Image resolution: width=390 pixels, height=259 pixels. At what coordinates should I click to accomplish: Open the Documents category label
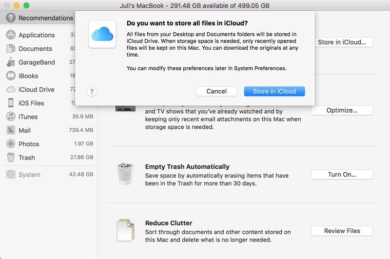pos(35,49)
